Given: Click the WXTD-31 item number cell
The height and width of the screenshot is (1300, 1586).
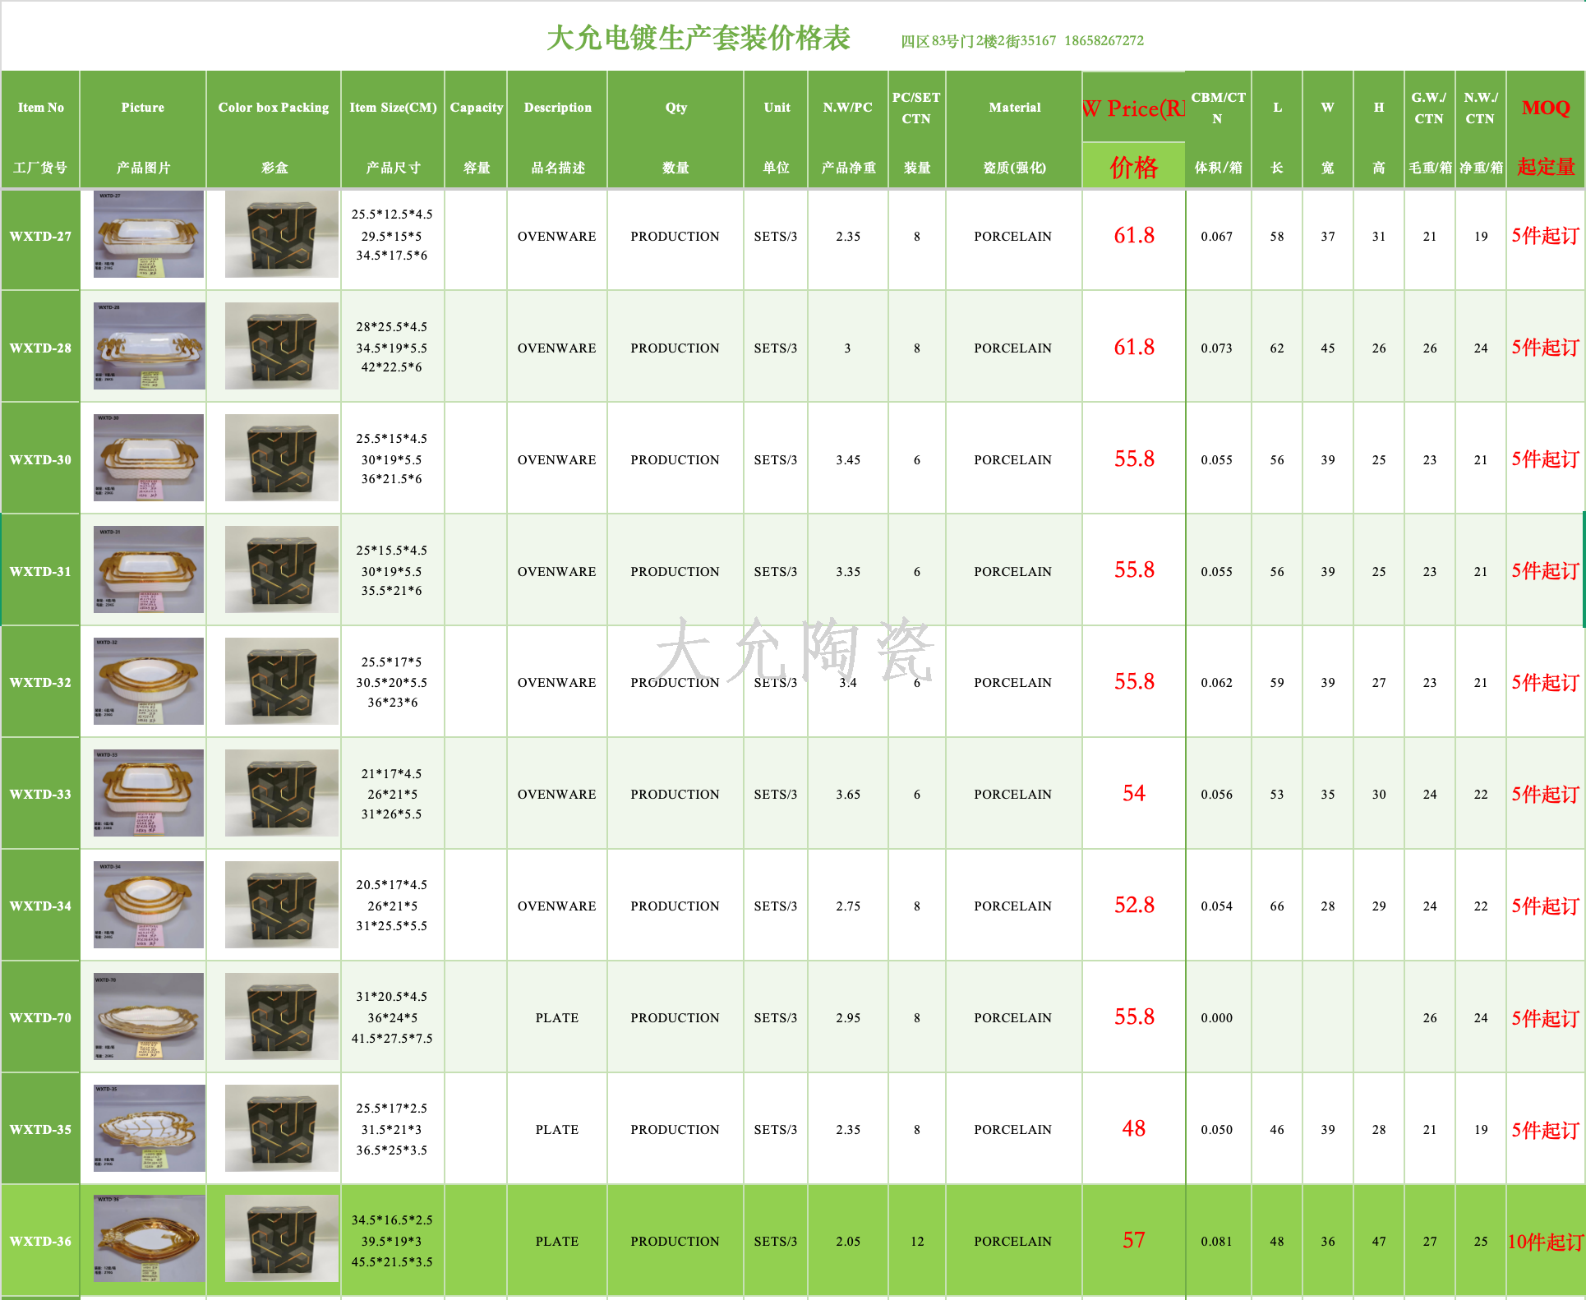Looking at the screenshot, I should pyautogui.click(x=40, y=571).
